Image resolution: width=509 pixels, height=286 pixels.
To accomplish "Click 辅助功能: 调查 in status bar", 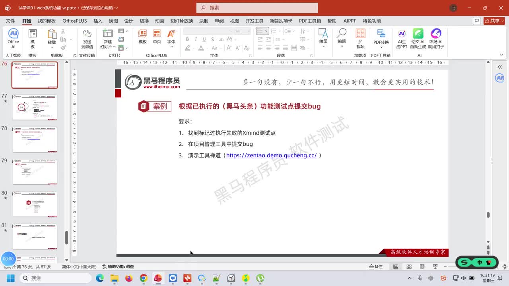I will pos(118,267).
